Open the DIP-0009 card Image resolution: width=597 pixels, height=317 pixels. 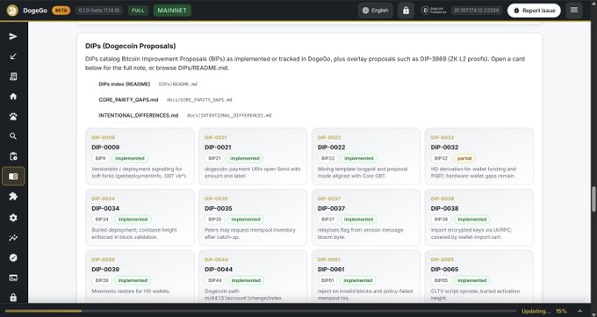pyautogui.click(x=140, y=156)
